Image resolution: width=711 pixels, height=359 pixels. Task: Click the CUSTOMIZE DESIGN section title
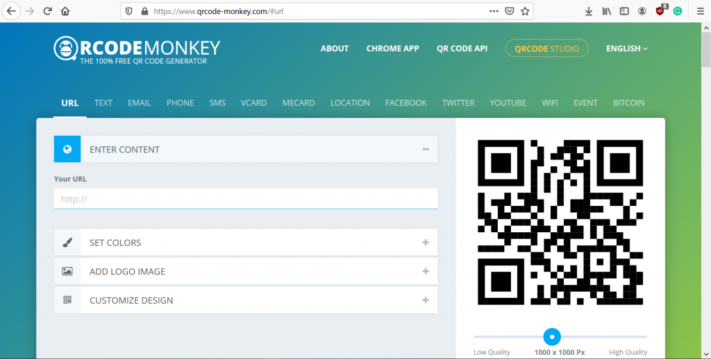(131, 300)
